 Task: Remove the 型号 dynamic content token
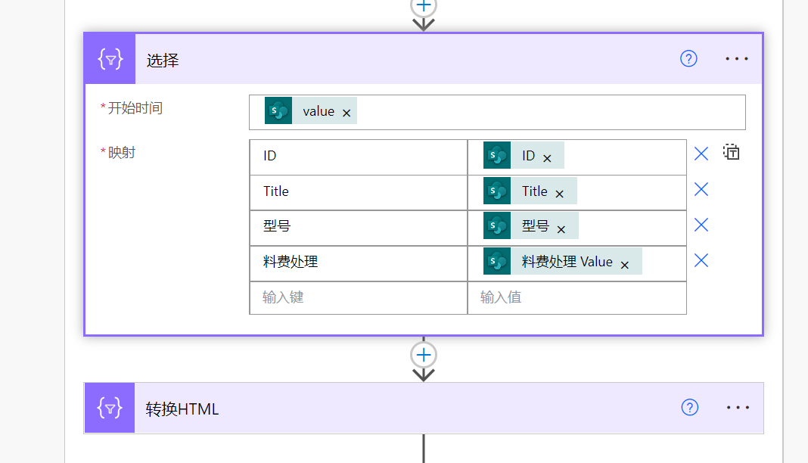pyautogui.click(x=561, y=229)
